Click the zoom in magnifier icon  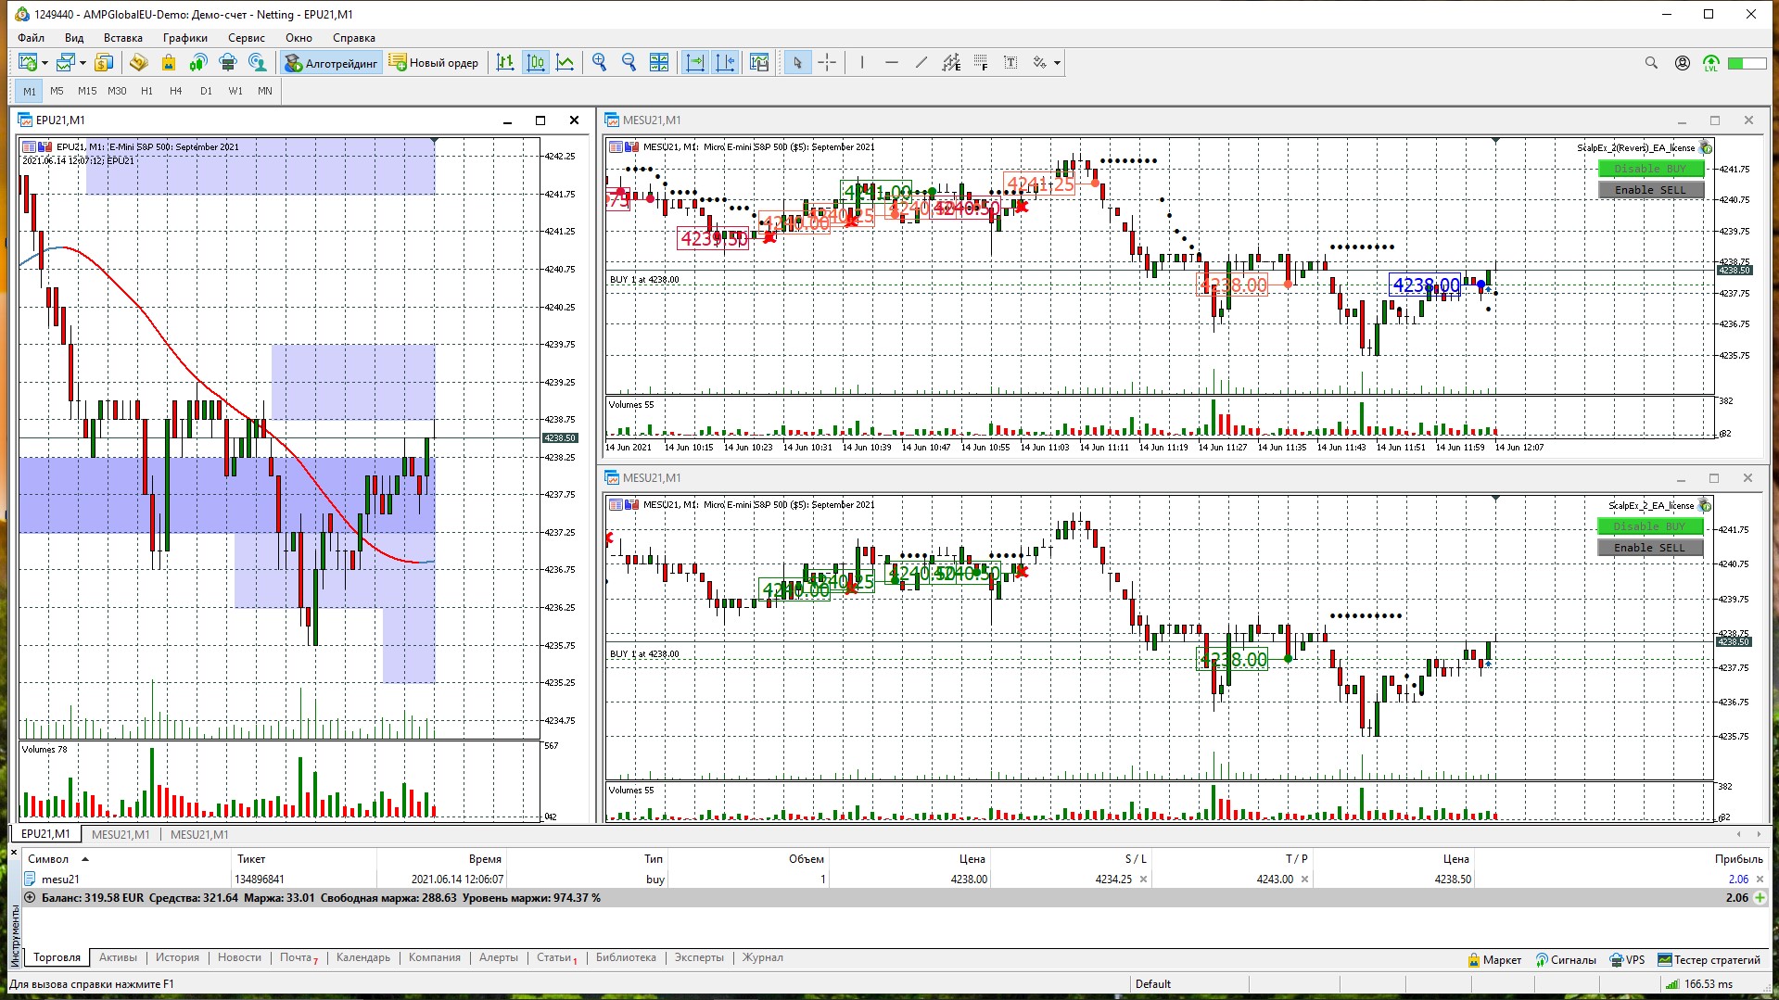600,63
